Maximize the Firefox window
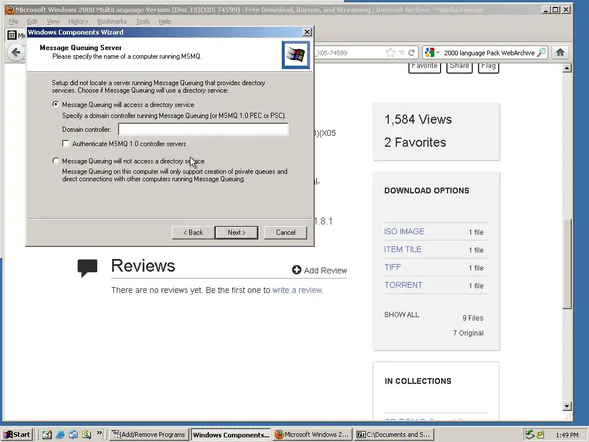 (x=555, y=10)
